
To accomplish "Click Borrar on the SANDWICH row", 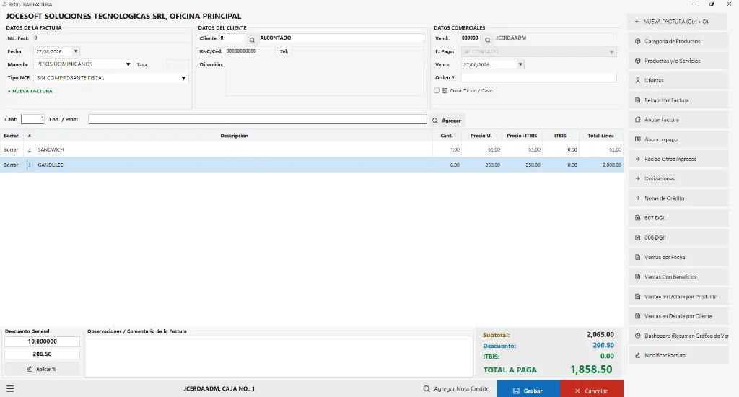I will pyautogui.click(x=12, y=150).
